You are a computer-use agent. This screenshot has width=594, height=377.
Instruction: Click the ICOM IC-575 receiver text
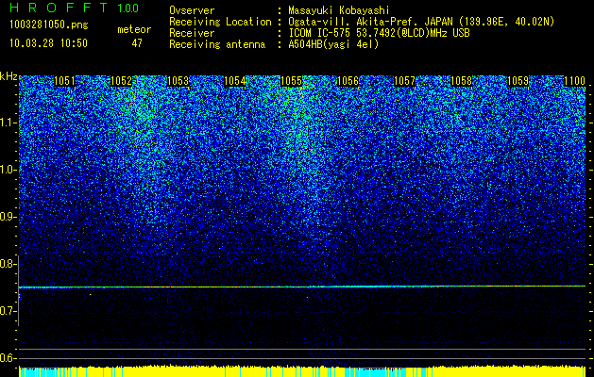pyautogui.click(x=380, y=33)
